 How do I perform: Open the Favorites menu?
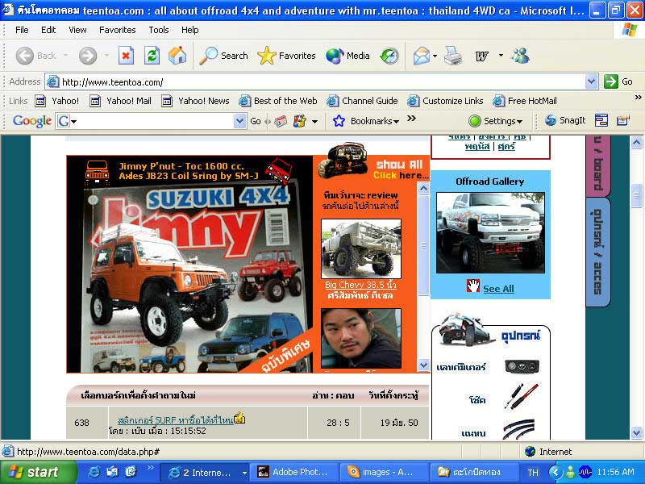[x=117, y=30]
